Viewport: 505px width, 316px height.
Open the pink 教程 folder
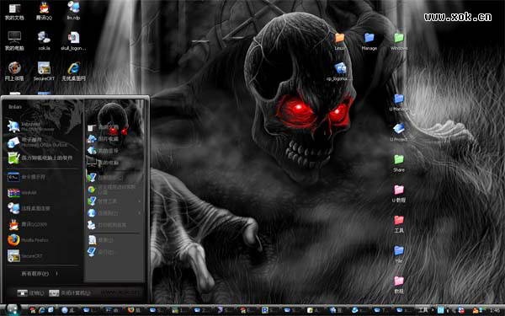click(399, 285)
